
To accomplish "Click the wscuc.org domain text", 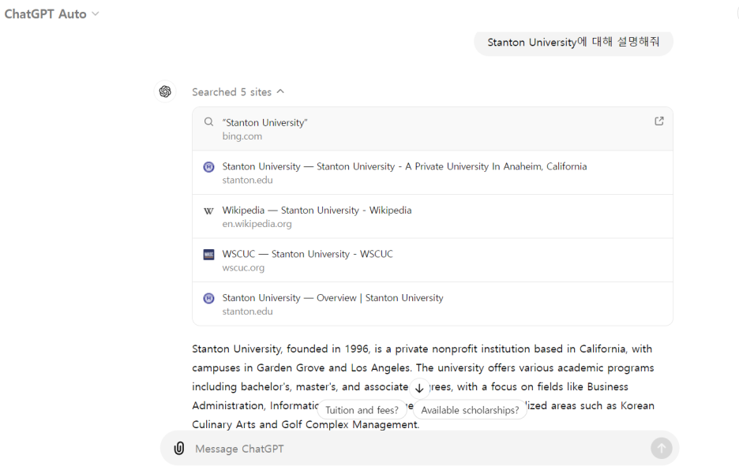I will (243, 268).
